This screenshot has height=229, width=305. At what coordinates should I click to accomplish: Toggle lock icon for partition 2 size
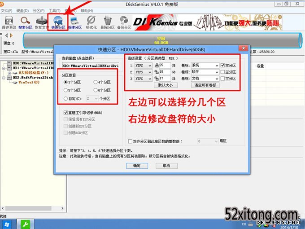157,72
